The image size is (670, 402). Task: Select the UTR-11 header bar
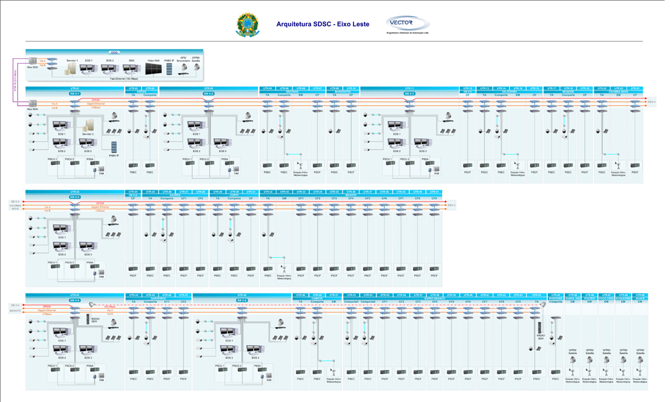click(x=409, y=88)
